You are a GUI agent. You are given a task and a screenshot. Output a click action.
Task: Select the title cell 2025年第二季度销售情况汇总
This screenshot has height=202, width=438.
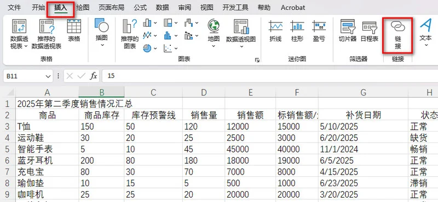pos(75,104)
